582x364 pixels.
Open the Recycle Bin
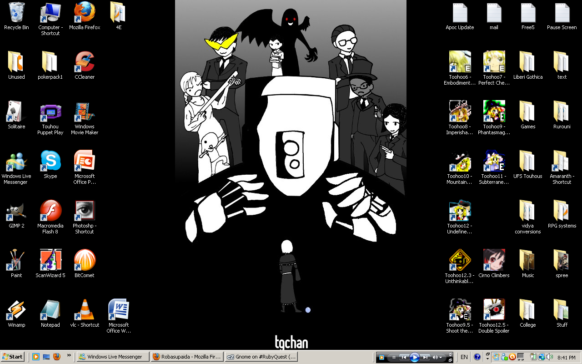tap(16, 13)
